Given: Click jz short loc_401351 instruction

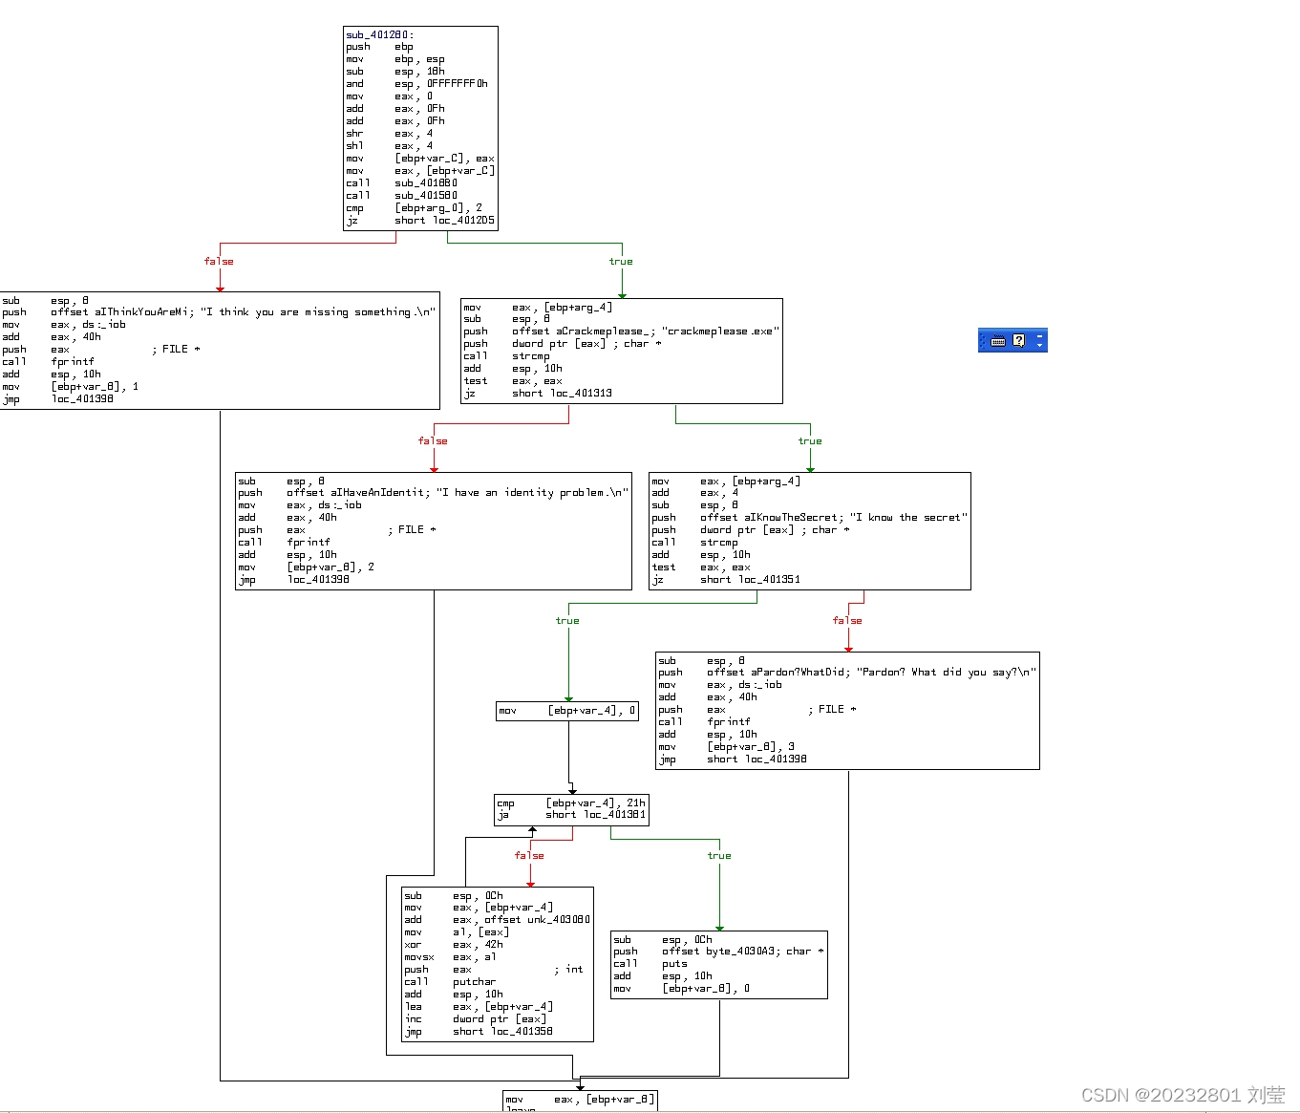Looking at the screenshot, I should pyautogui.click(x=727, y=579).
